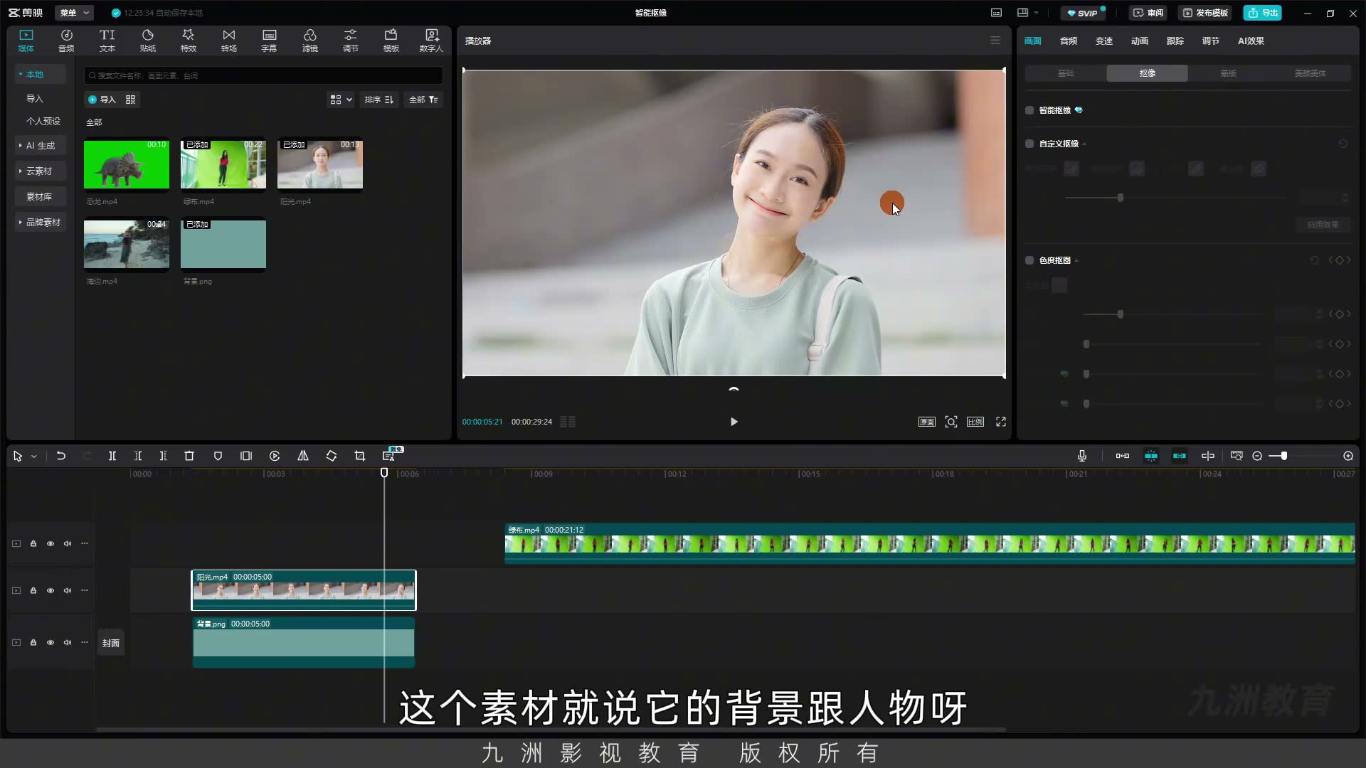The height and width of the screenshot is (768, 1366).
Task: Click the crop icon in timeline toolbar
Action: [360, 456]
